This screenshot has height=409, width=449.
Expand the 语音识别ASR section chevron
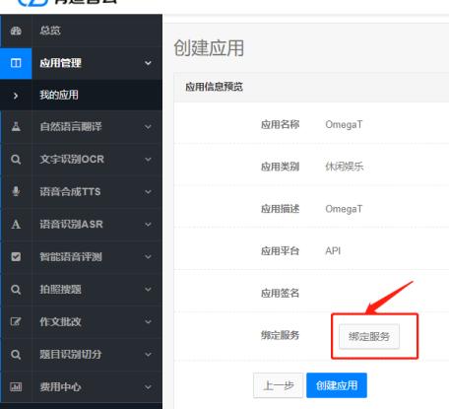click(148, 225)
